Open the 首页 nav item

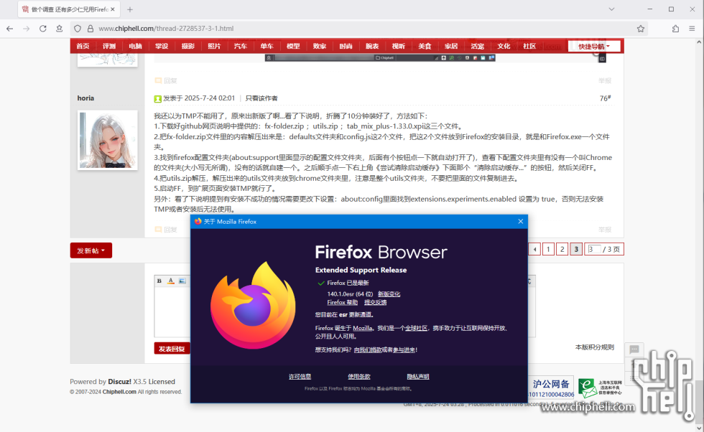(83, 46)
